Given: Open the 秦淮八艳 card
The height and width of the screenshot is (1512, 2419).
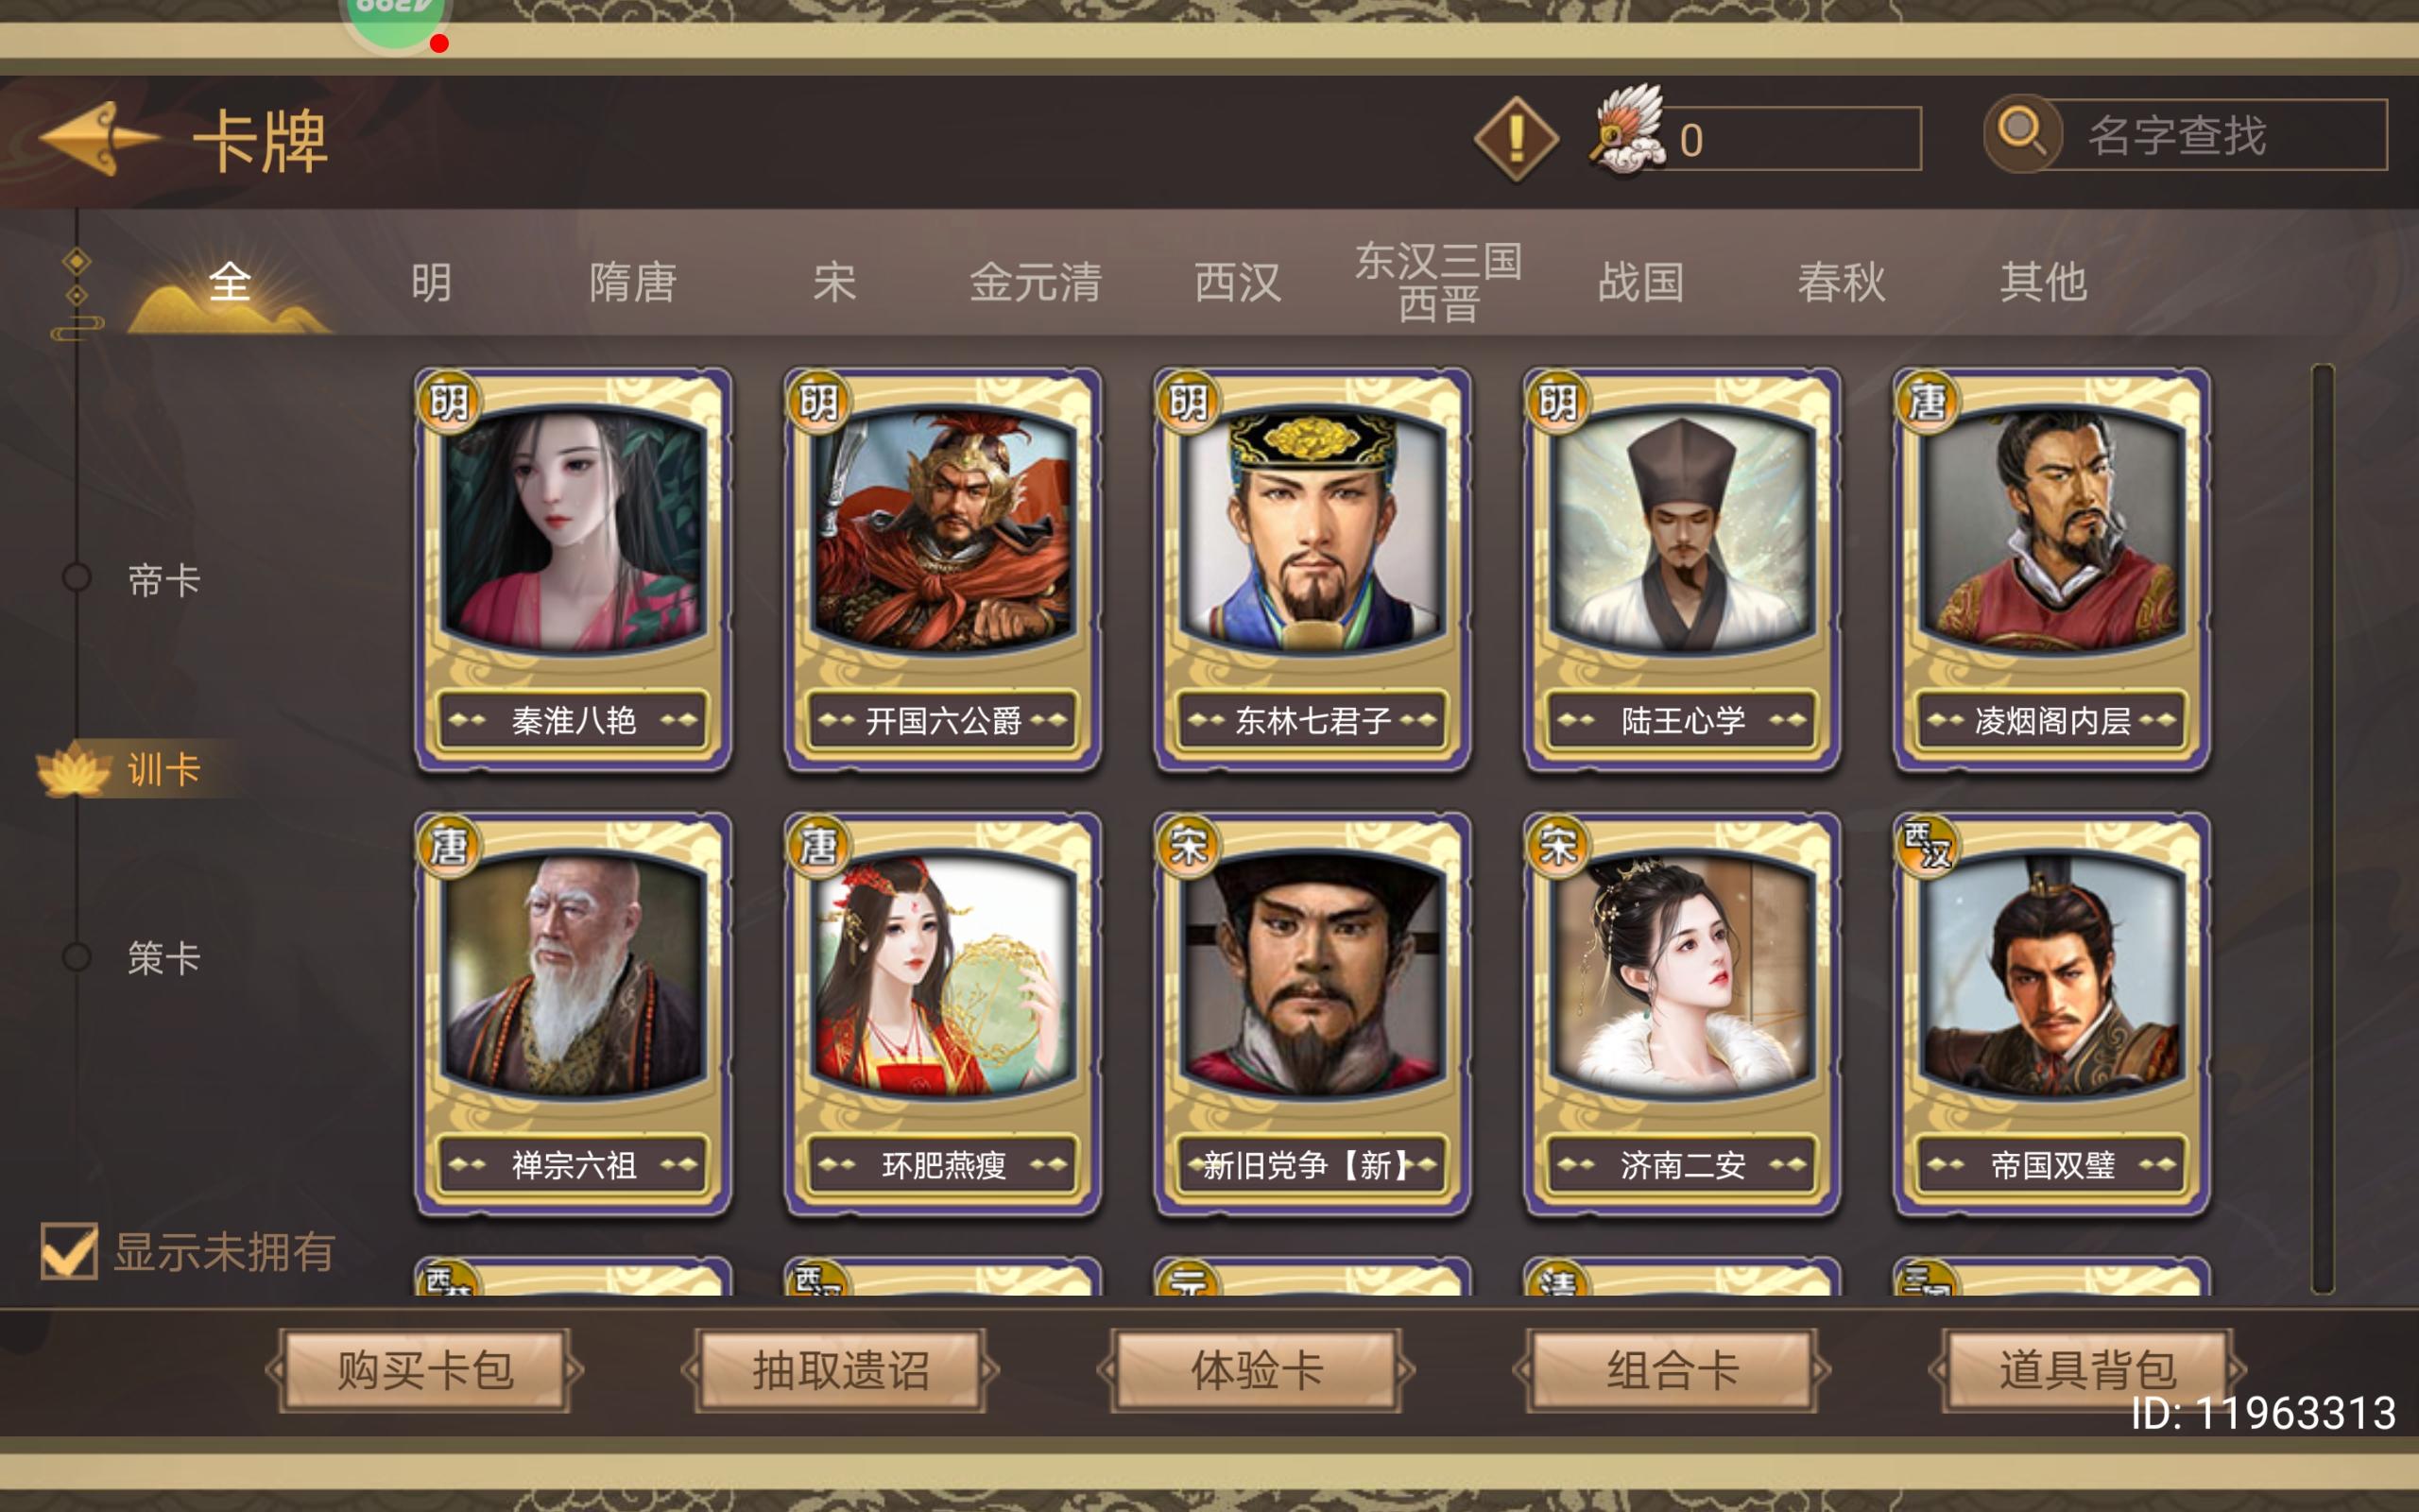Looking at the screenshot, I should coord(573,568).
